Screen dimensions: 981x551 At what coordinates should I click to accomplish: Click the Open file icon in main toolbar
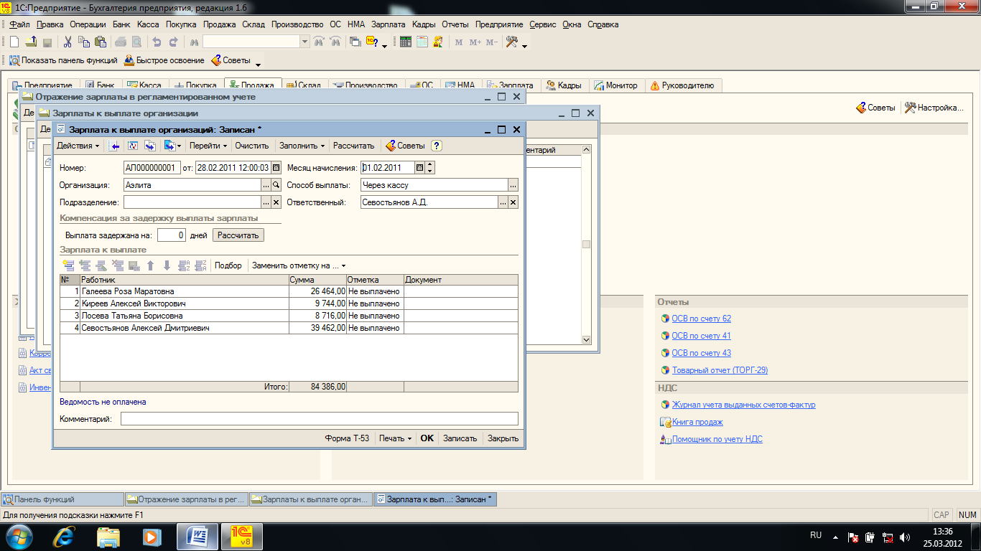click(31, 42)
